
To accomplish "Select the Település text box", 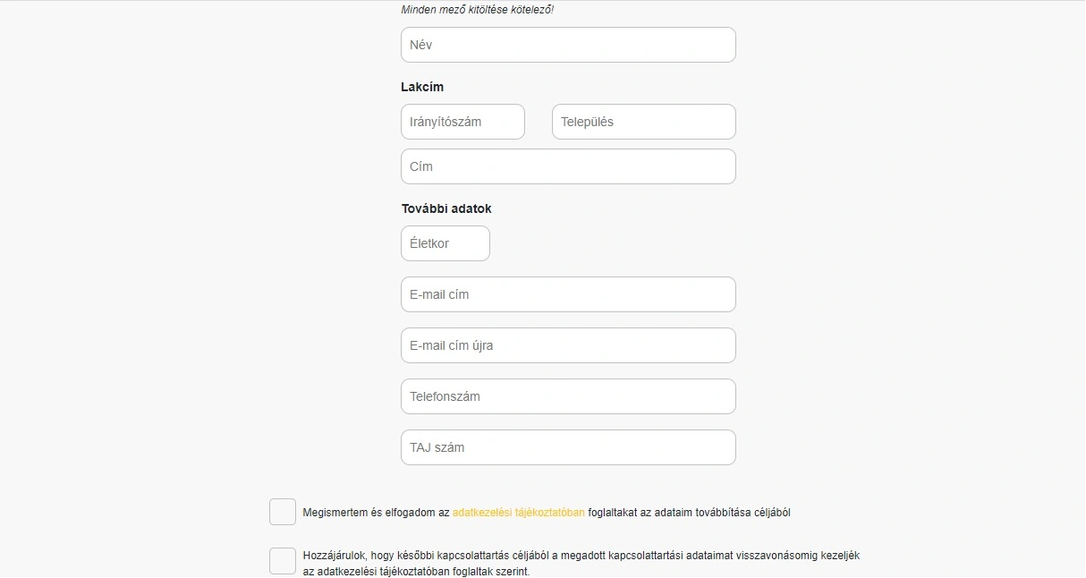I will pyautogui.click(x=643, y=122).
